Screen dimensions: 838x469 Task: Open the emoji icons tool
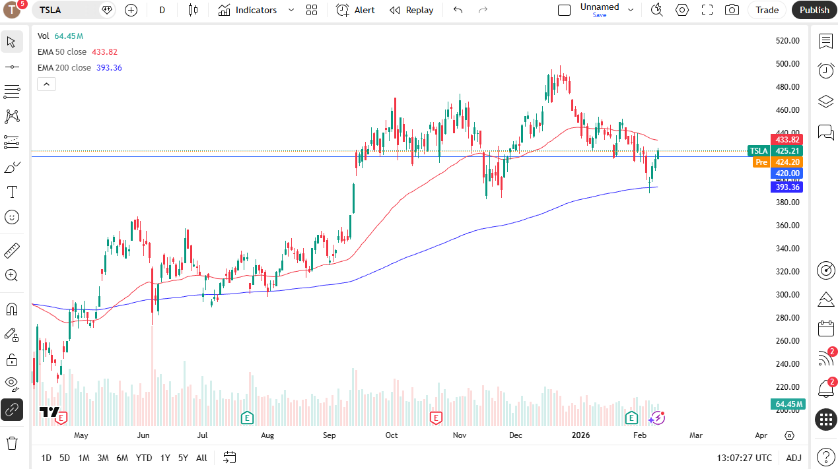click(12, 217)
